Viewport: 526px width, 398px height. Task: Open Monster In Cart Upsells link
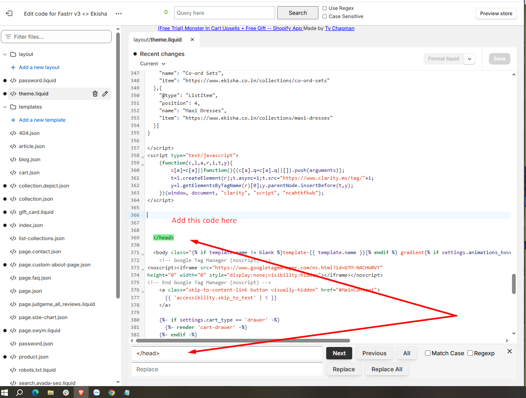pyautogui.click(x=231, y=28)
